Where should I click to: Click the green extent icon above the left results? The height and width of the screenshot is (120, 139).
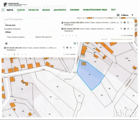click(75, 43)
